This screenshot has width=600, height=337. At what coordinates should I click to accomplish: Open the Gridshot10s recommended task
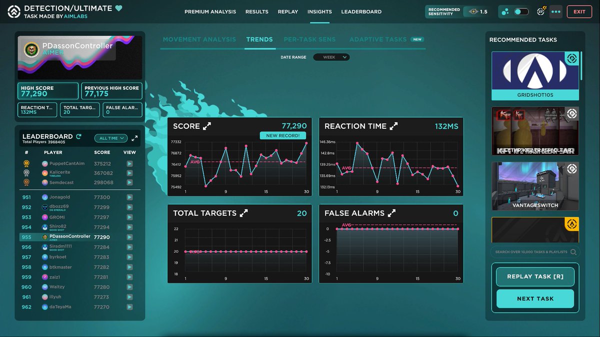click(535, 76)
